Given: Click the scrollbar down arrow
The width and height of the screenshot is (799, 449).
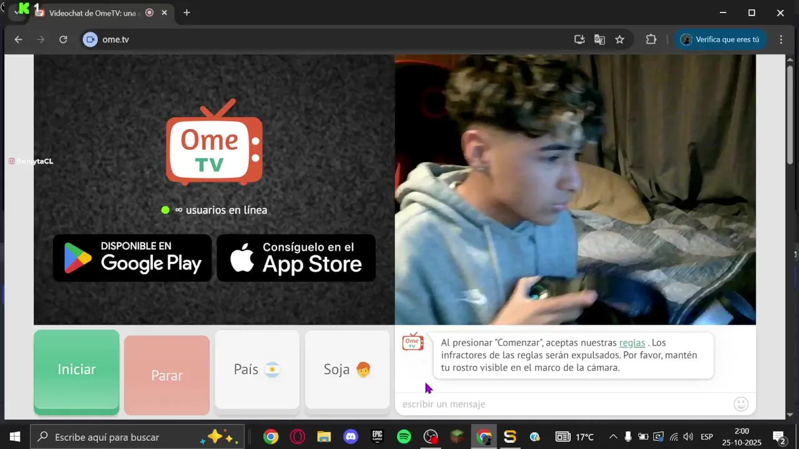Looking at the screenshot, I should [x=790, y=414].
